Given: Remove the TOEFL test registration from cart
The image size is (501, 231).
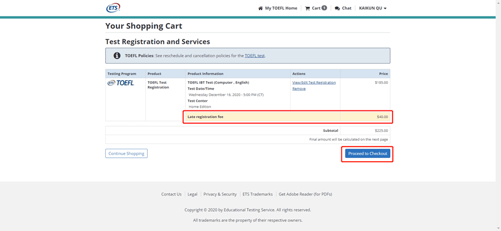Looking at the screenshot, I should [299, 89].
